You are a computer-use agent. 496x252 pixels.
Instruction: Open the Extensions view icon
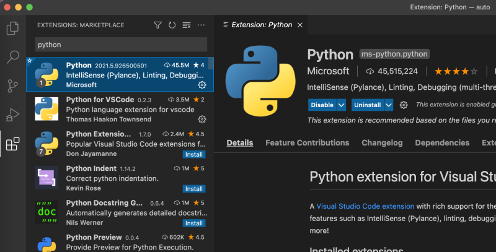pos(12,144)
